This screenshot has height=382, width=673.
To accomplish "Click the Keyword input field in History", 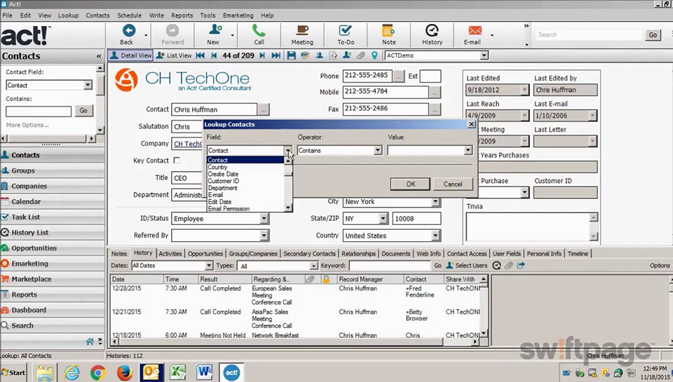I will [x=389, y=265].
